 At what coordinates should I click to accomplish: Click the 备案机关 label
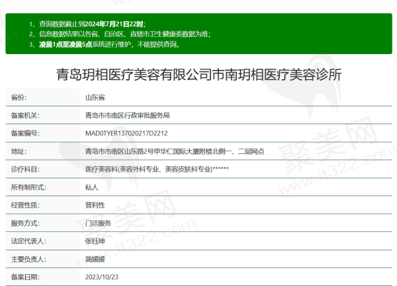click(x=25, y=116)
